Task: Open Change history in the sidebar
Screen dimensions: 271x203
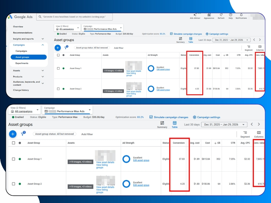Action: click(21, 90)
